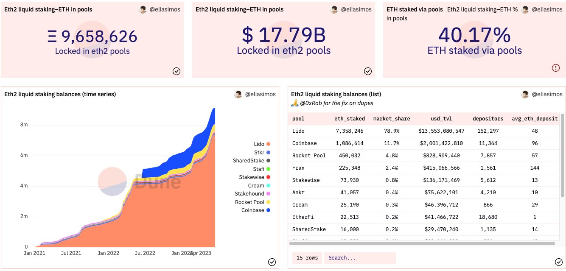Click the Search field below the table
The height and width of the screenshot is (271, 566).
tap(360, 258)
